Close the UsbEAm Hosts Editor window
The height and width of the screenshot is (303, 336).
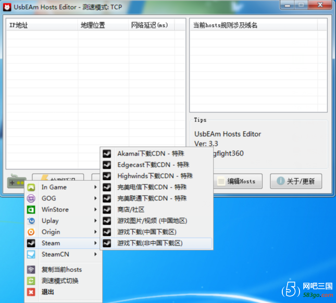pos(320,5)
